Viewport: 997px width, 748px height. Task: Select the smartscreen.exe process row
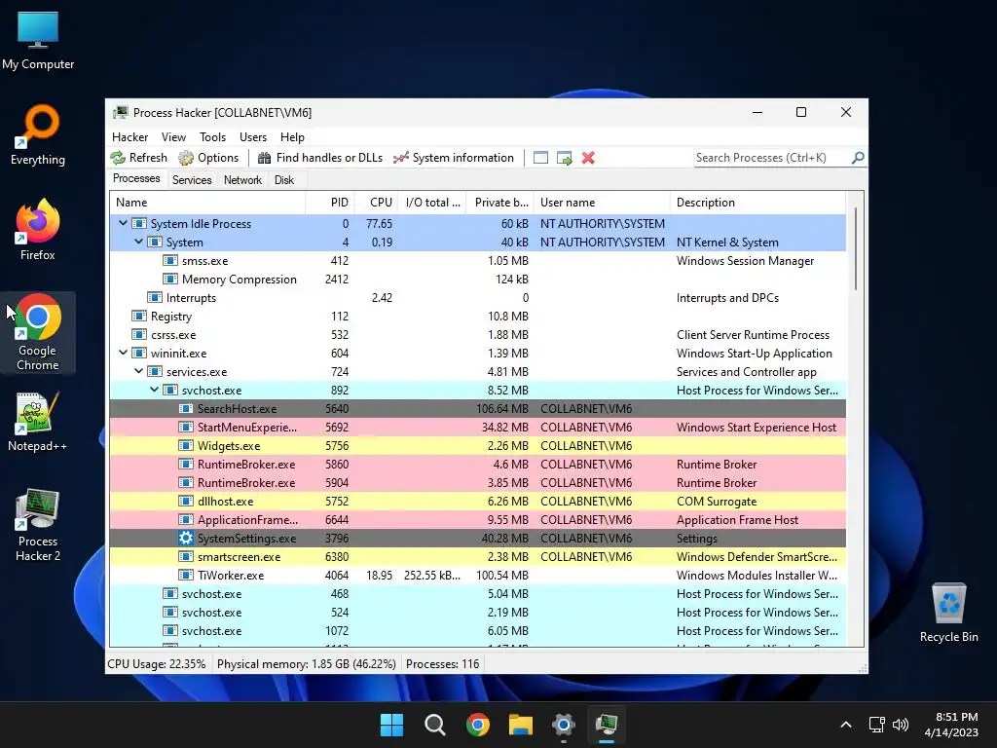click(477, 556)
